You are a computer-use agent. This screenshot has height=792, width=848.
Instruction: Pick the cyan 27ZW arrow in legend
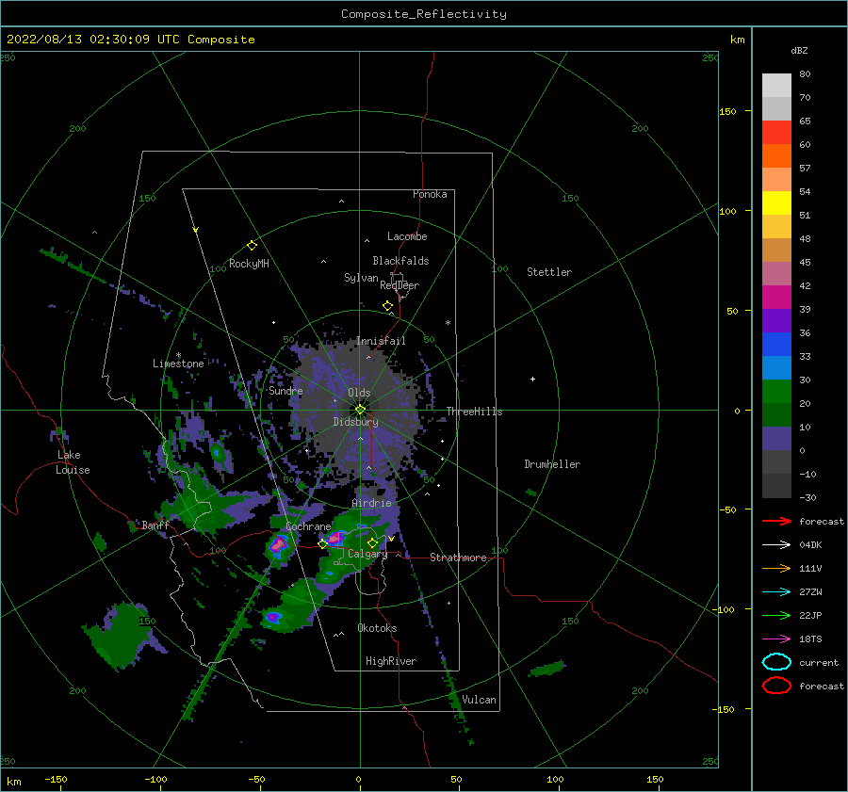pyautogui.click(x=776, y=592)
